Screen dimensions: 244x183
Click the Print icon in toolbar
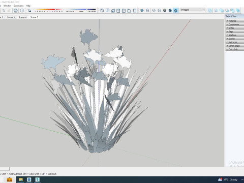[16, 11]
